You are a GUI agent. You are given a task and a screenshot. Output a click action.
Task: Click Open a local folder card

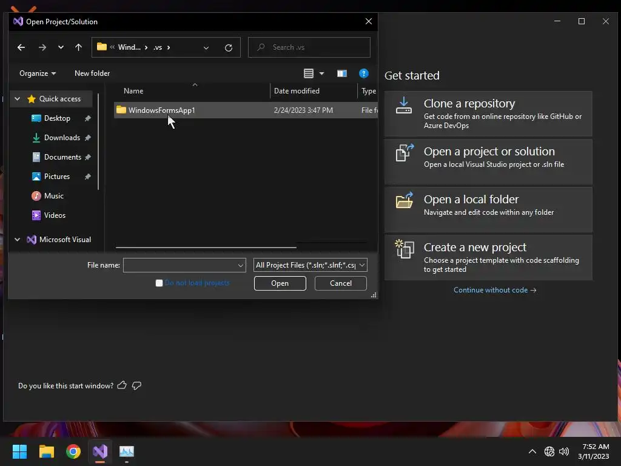(x=488, y=209)
